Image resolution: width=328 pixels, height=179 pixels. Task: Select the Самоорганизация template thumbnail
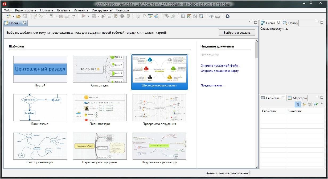[x=40, y=146]
